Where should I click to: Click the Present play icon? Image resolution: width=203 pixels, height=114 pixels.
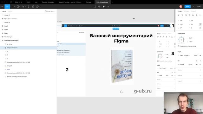(x=193, y=6)
